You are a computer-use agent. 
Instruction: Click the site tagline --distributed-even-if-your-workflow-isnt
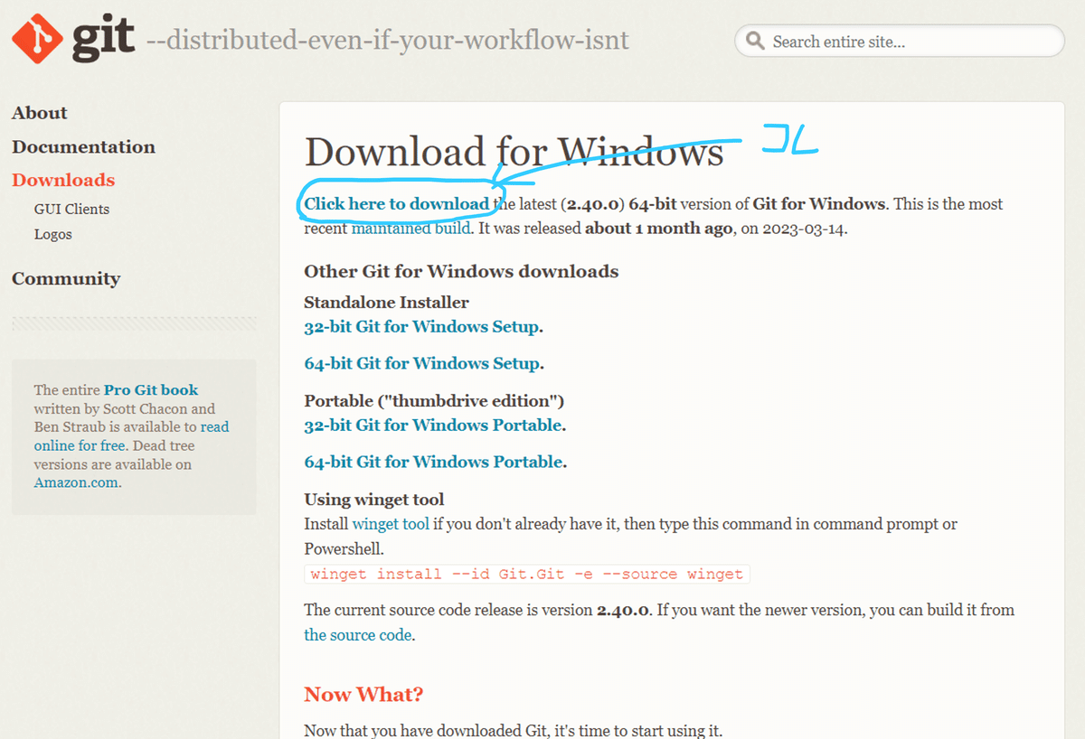[387, 41]
